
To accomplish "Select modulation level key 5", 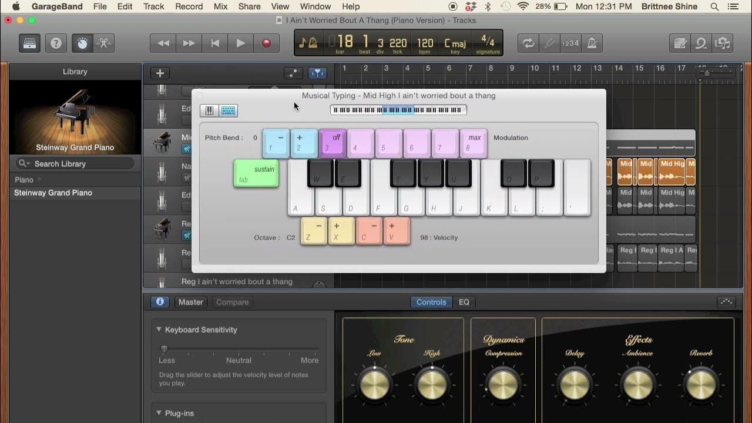I will 388,143.
